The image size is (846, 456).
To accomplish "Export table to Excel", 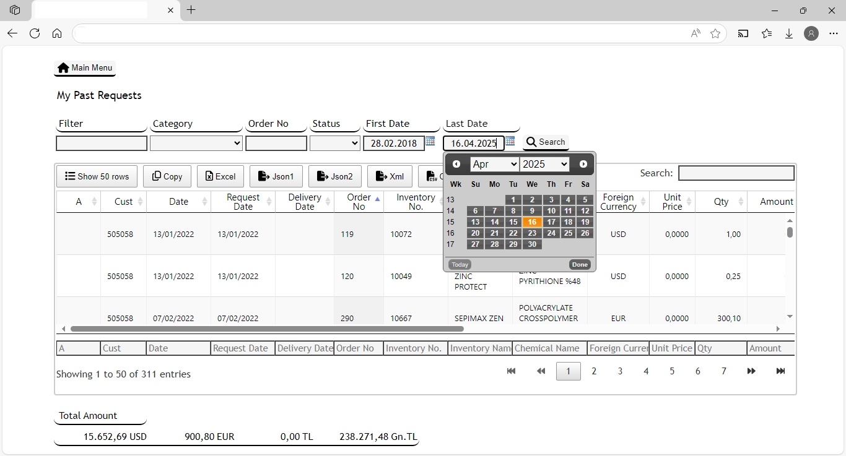I will tap(220, 176).
